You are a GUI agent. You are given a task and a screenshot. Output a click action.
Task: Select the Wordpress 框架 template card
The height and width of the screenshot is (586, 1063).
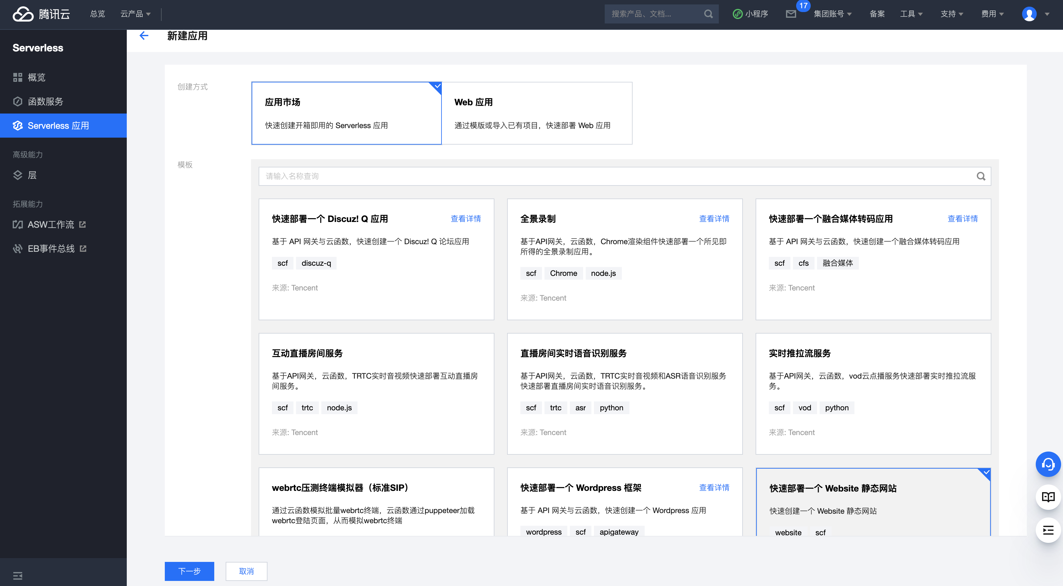(x=625, y=502)
